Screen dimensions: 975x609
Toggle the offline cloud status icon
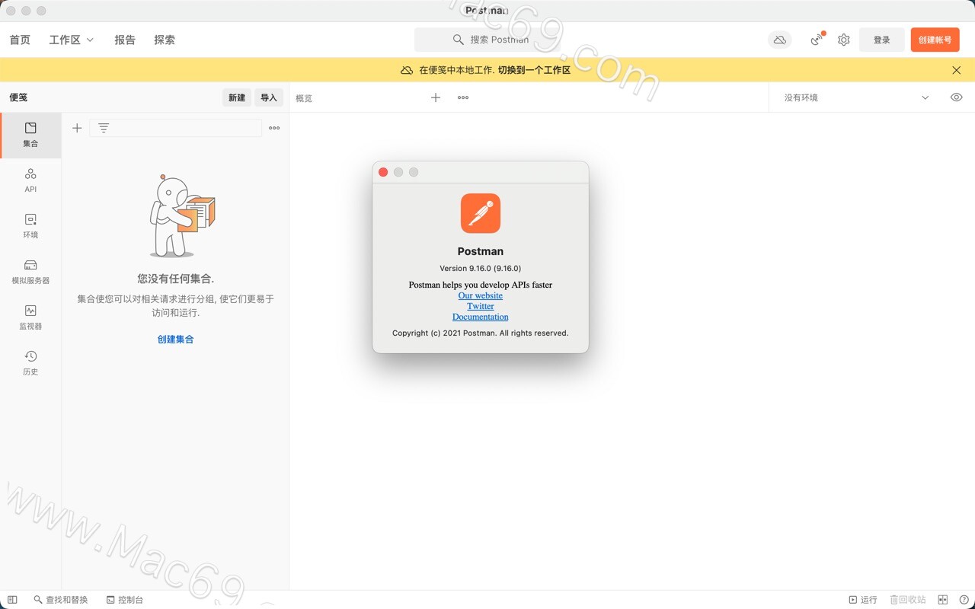click(779, 40)
